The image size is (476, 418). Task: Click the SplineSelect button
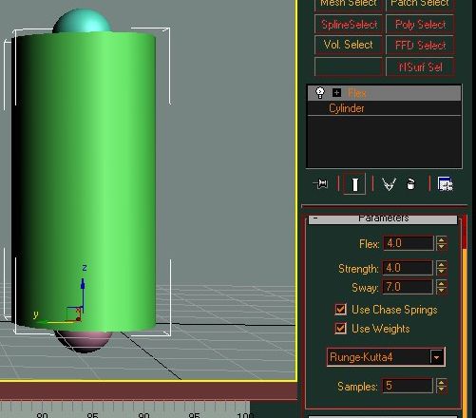pyautogui.click(x=349, y=25)
